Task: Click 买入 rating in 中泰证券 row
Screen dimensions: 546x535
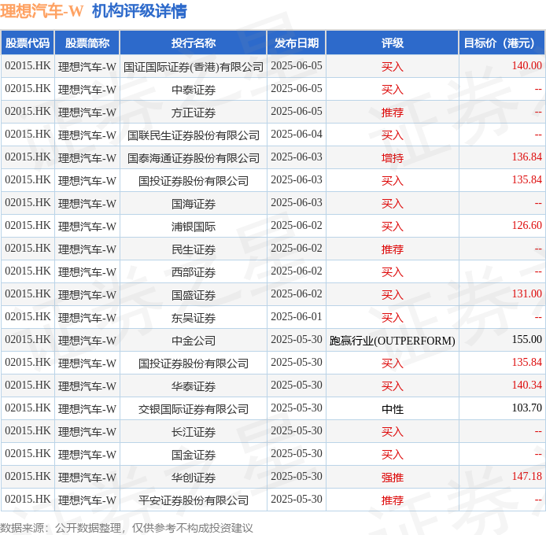Action: coord(393,90)
